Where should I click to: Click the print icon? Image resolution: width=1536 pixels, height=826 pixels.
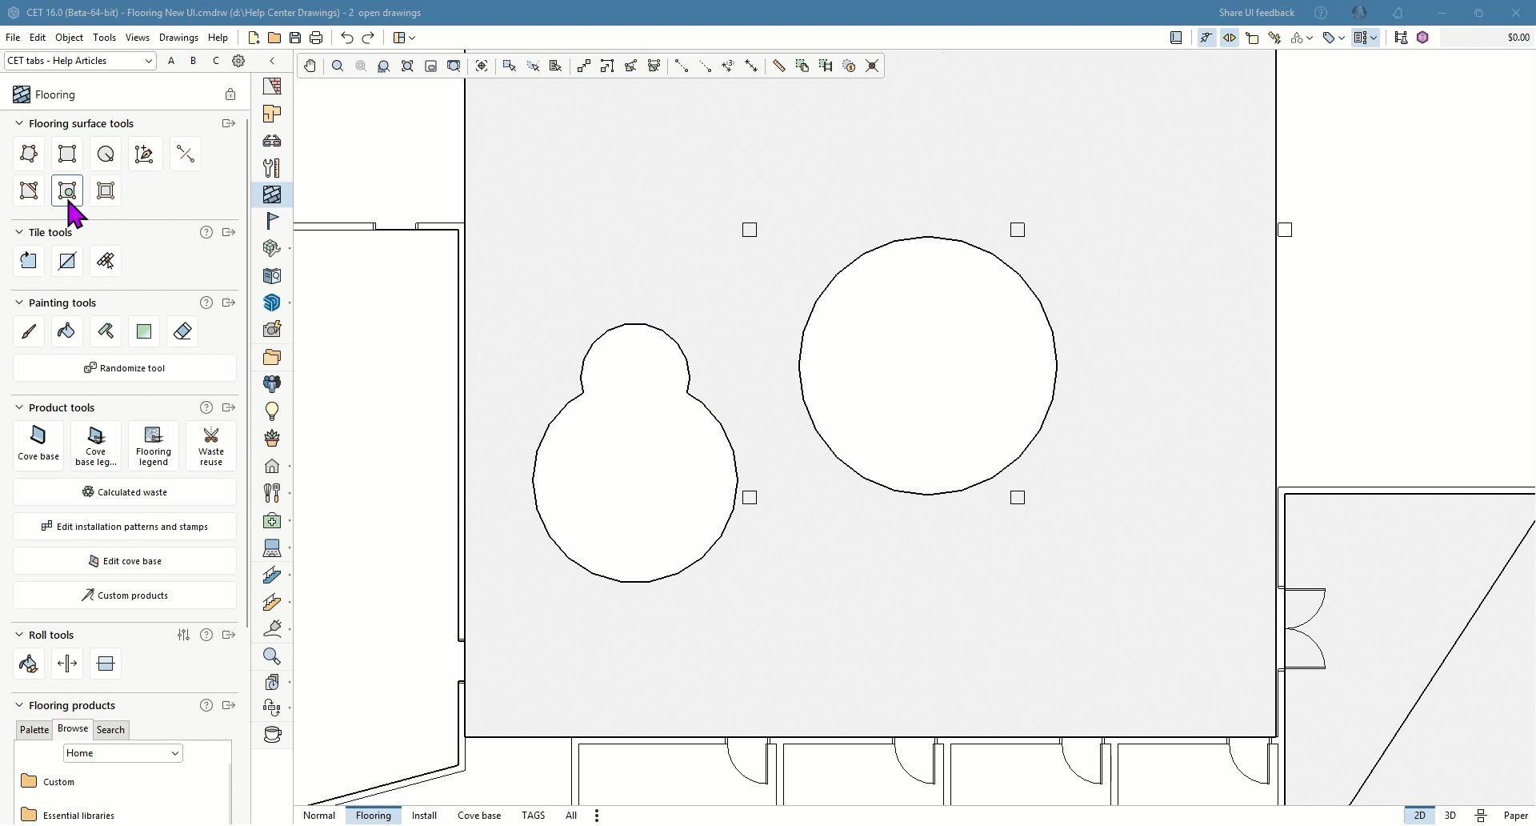pos(316,38)
